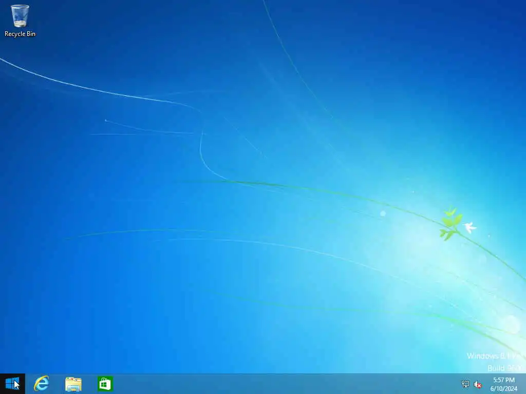Open the Windows Start button
The width and height of the screenshot is (526, 394).
[x=12, y=384]
